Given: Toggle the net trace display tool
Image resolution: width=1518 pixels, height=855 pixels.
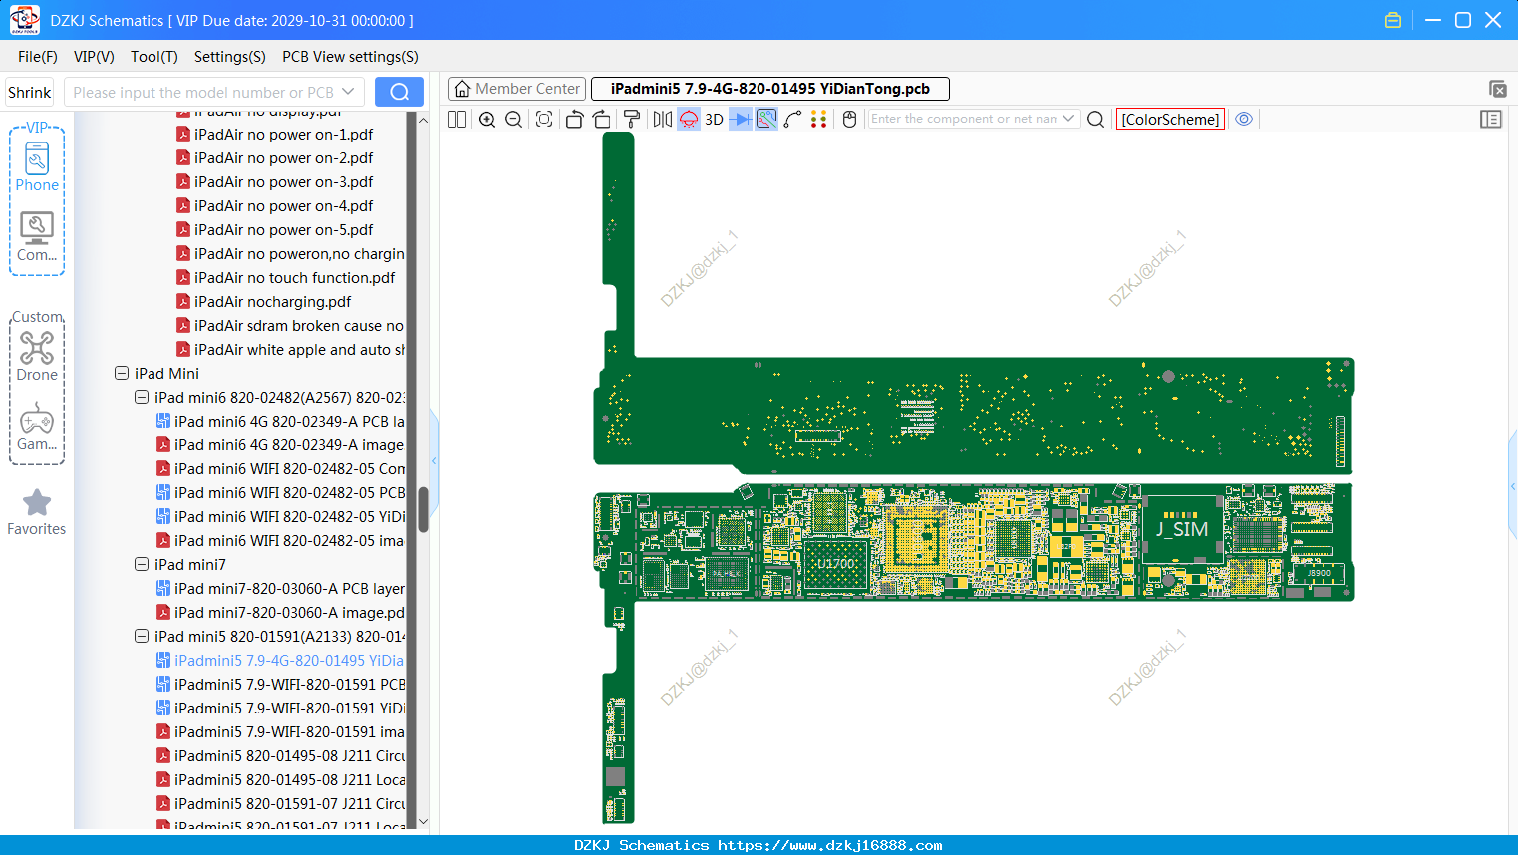Looking at the screenshot, I should [766, 119].
